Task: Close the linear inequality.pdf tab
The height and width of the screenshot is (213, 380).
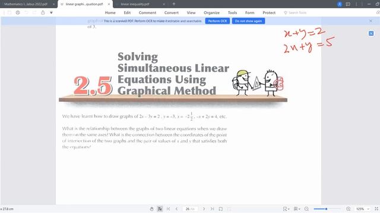Action: [x=164, y=4]
